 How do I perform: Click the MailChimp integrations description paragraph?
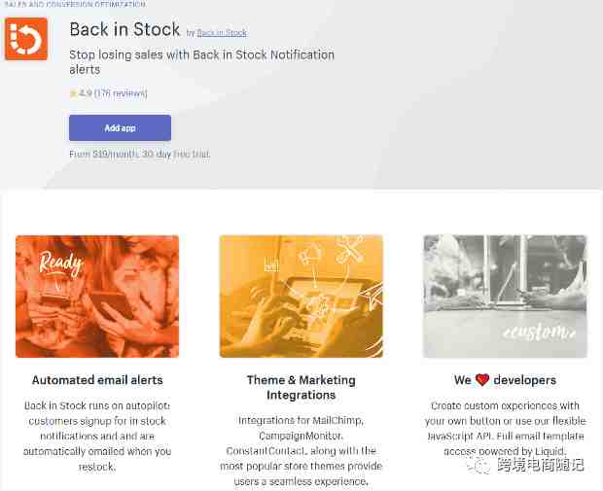301,450
